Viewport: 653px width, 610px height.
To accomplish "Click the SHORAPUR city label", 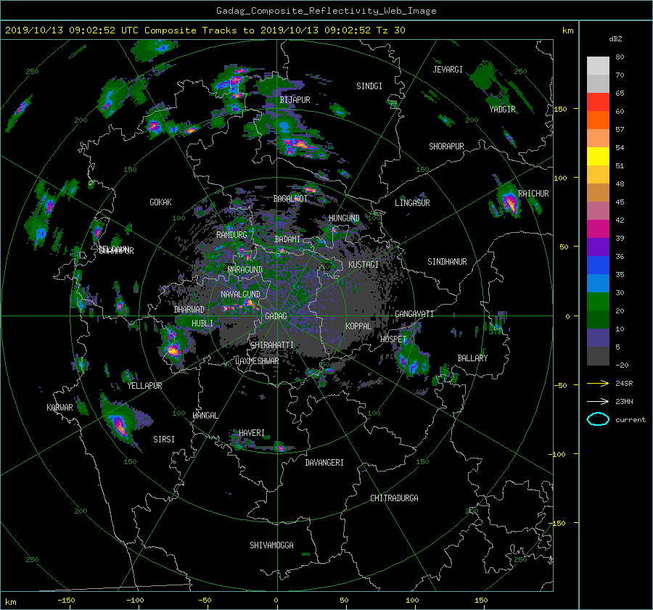I will click(x=446, y=147).
